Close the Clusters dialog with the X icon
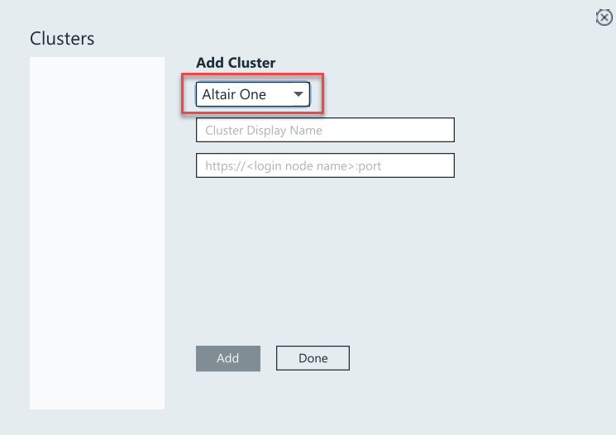Viewport: 616px width, 435px height. (604, 17)
